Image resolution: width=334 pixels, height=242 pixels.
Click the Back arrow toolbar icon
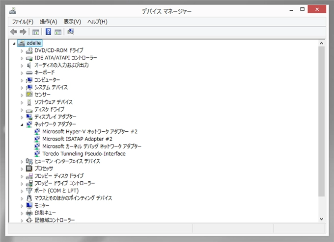pyautogui.click(x=14, y=32)
